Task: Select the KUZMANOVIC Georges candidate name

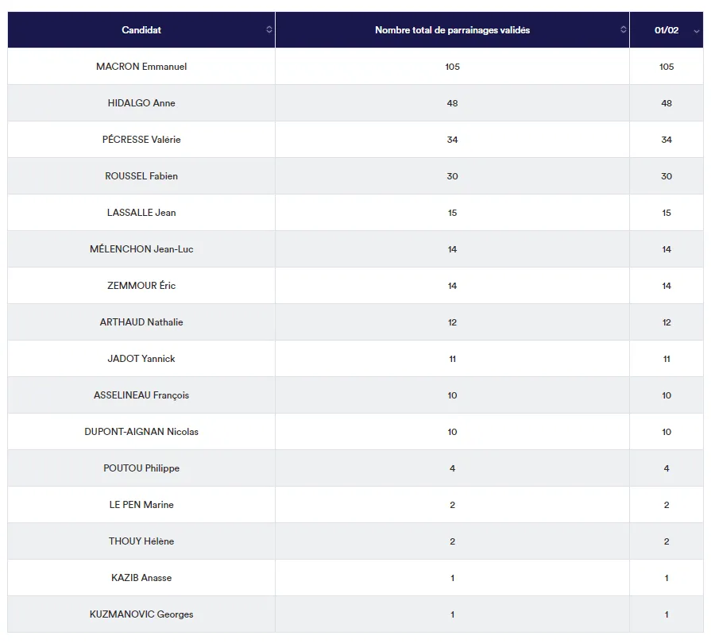Action: pos(141,614)
